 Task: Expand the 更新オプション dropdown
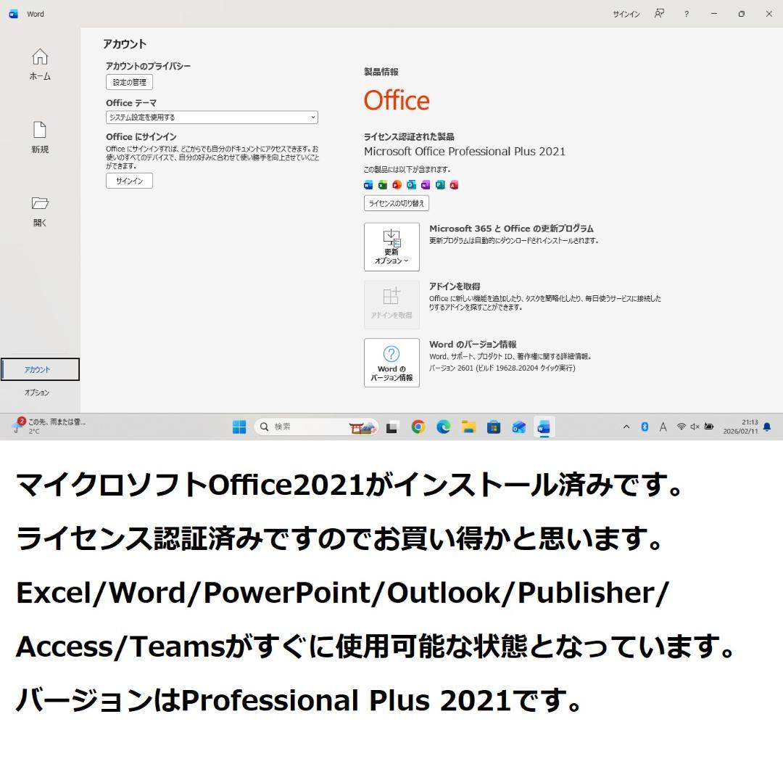(x=391, y=247)
